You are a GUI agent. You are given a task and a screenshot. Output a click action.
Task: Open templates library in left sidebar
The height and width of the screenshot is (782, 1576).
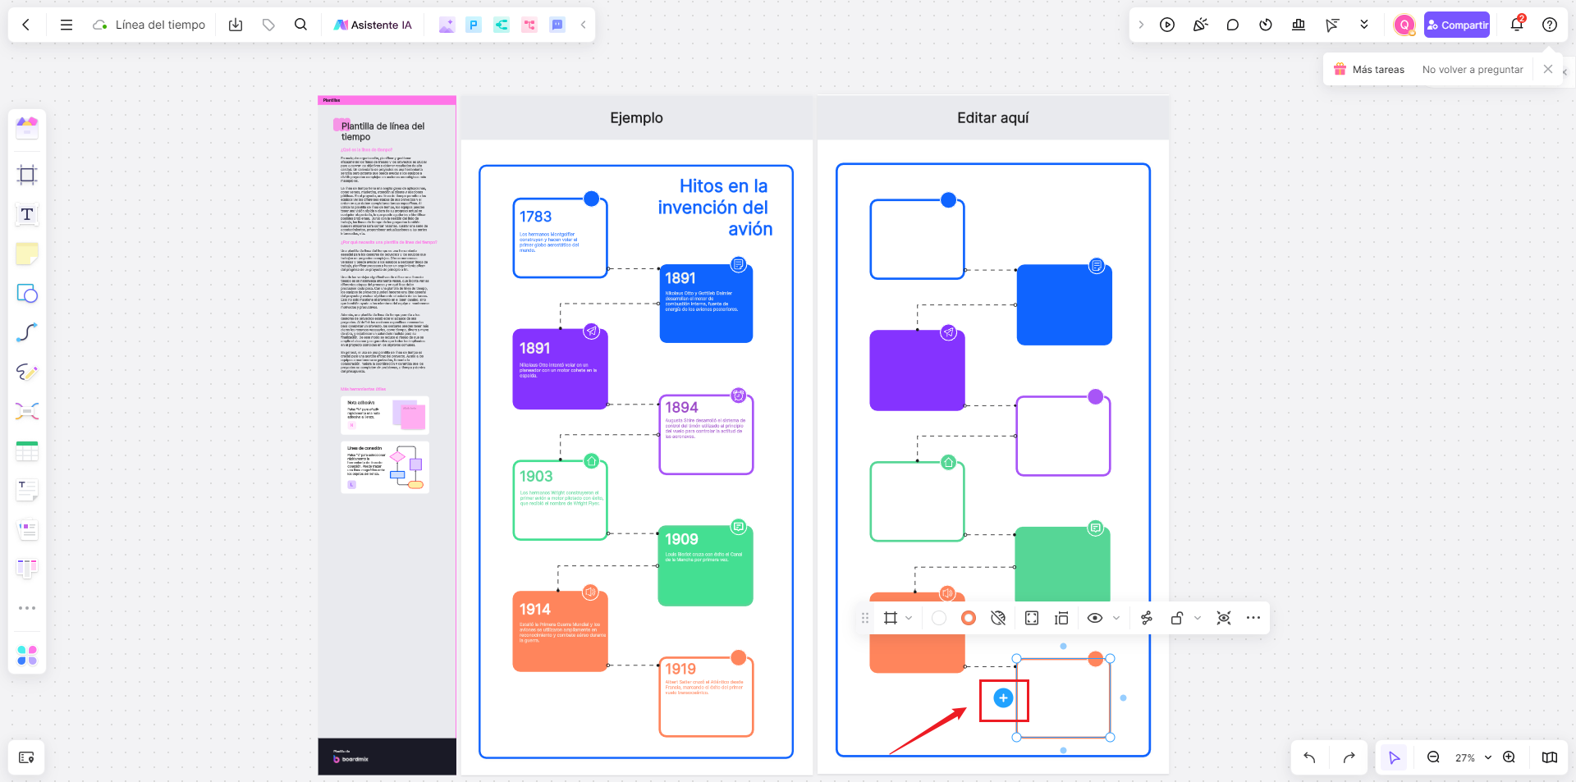tap(27, 128)
